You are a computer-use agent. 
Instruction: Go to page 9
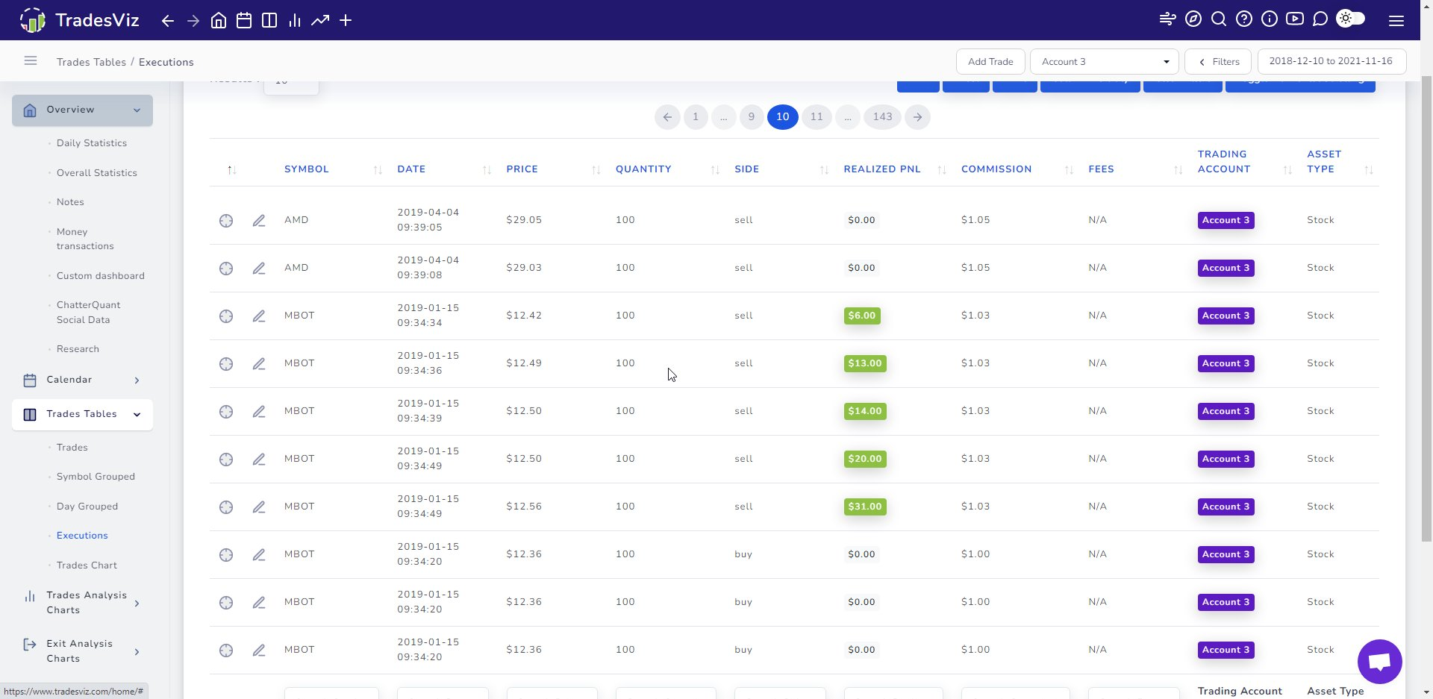[x=752, y=117]
